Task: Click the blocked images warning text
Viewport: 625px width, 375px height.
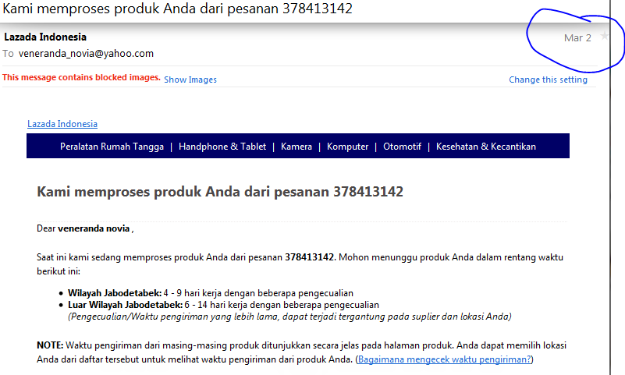Action: (81, 77)
